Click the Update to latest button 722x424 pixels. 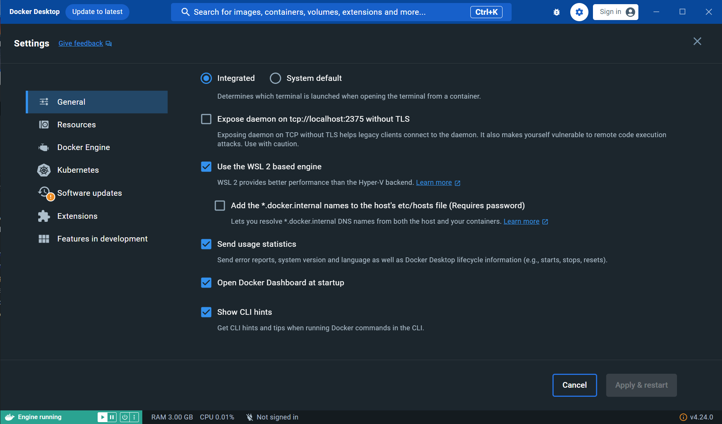(x=97, y=12)
